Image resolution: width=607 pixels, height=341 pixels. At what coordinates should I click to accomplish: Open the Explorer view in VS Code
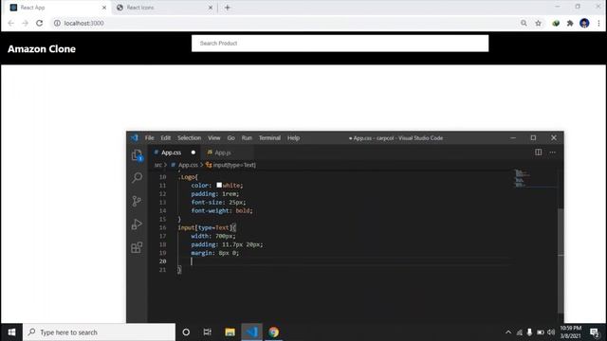coord(137,155)
